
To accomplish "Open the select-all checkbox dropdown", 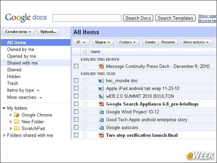I will (81, 42).
